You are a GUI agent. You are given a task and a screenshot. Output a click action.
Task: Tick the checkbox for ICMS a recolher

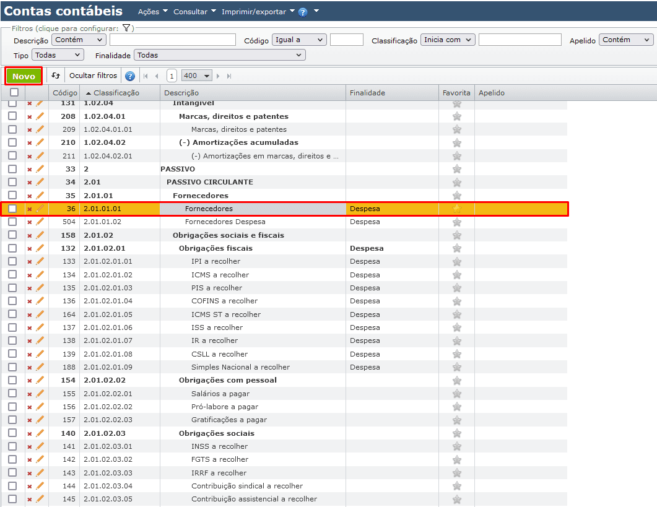click(x=12, y=275)
